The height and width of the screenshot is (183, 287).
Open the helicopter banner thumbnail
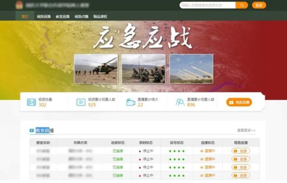96,69
